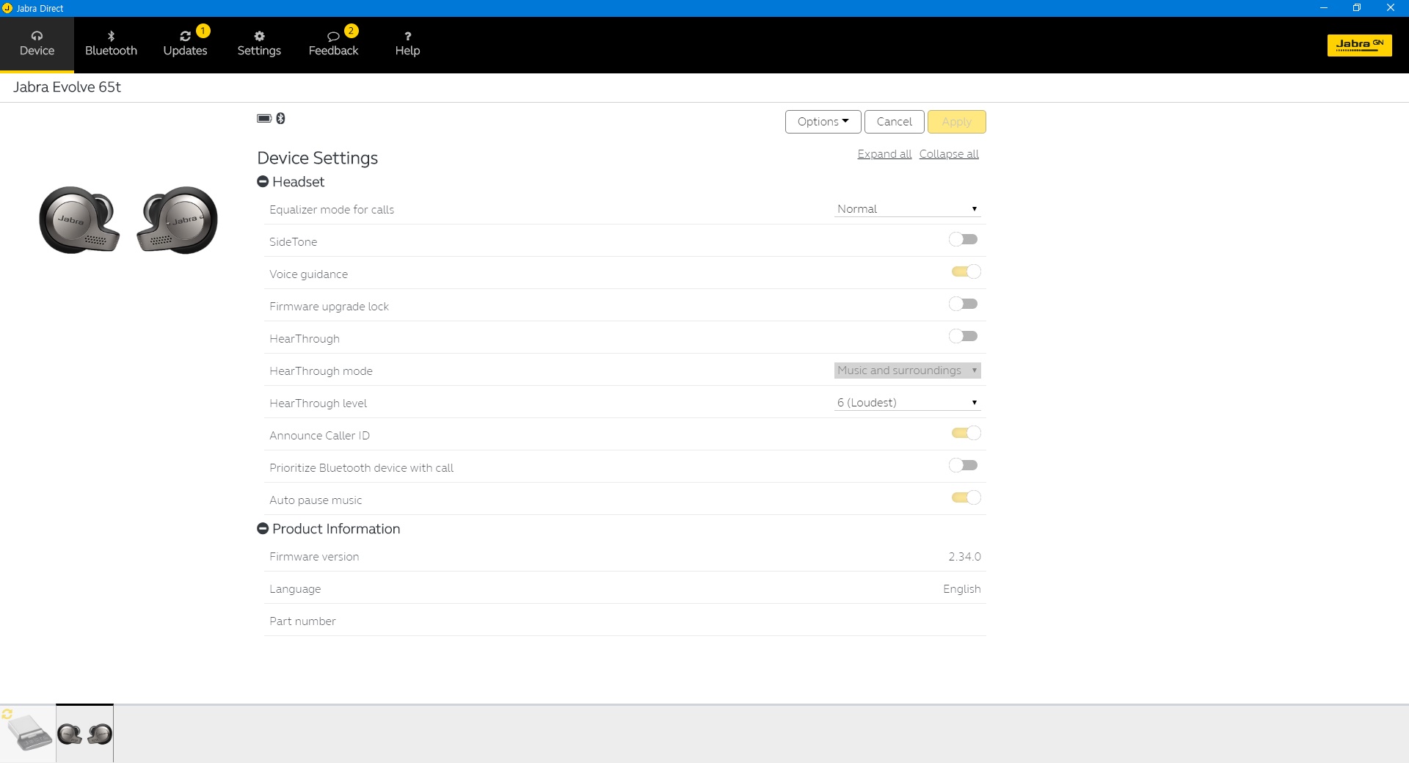Close the Jabra Direct window

[x=1391, y=8]
